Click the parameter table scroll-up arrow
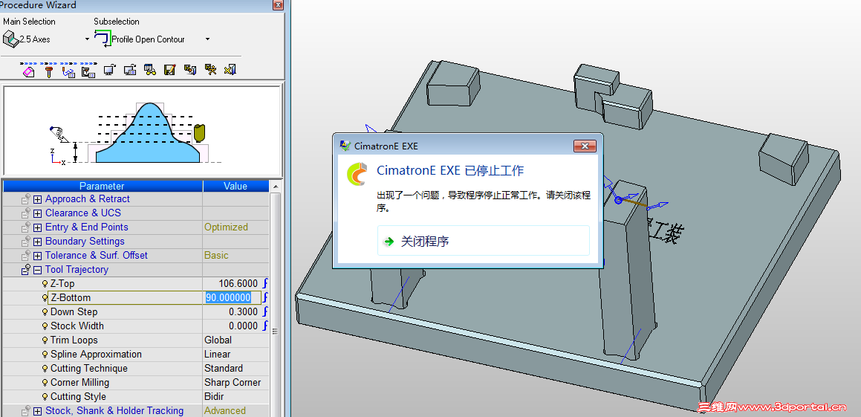 click(275, 185)
